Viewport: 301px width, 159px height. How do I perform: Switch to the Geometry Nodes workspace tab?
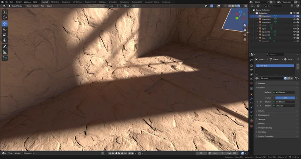tap(152, 2)
